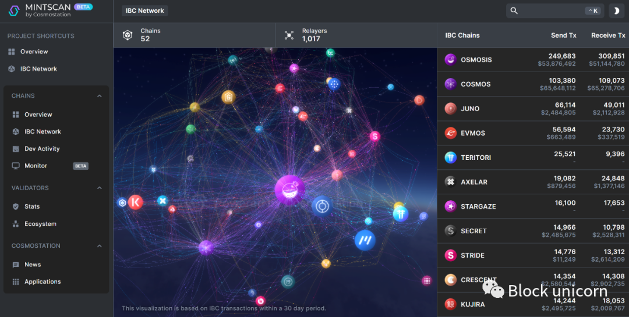Screen dimensions: 629x317
Task: Click the Monitor screen icon
Action: point(16,166)
